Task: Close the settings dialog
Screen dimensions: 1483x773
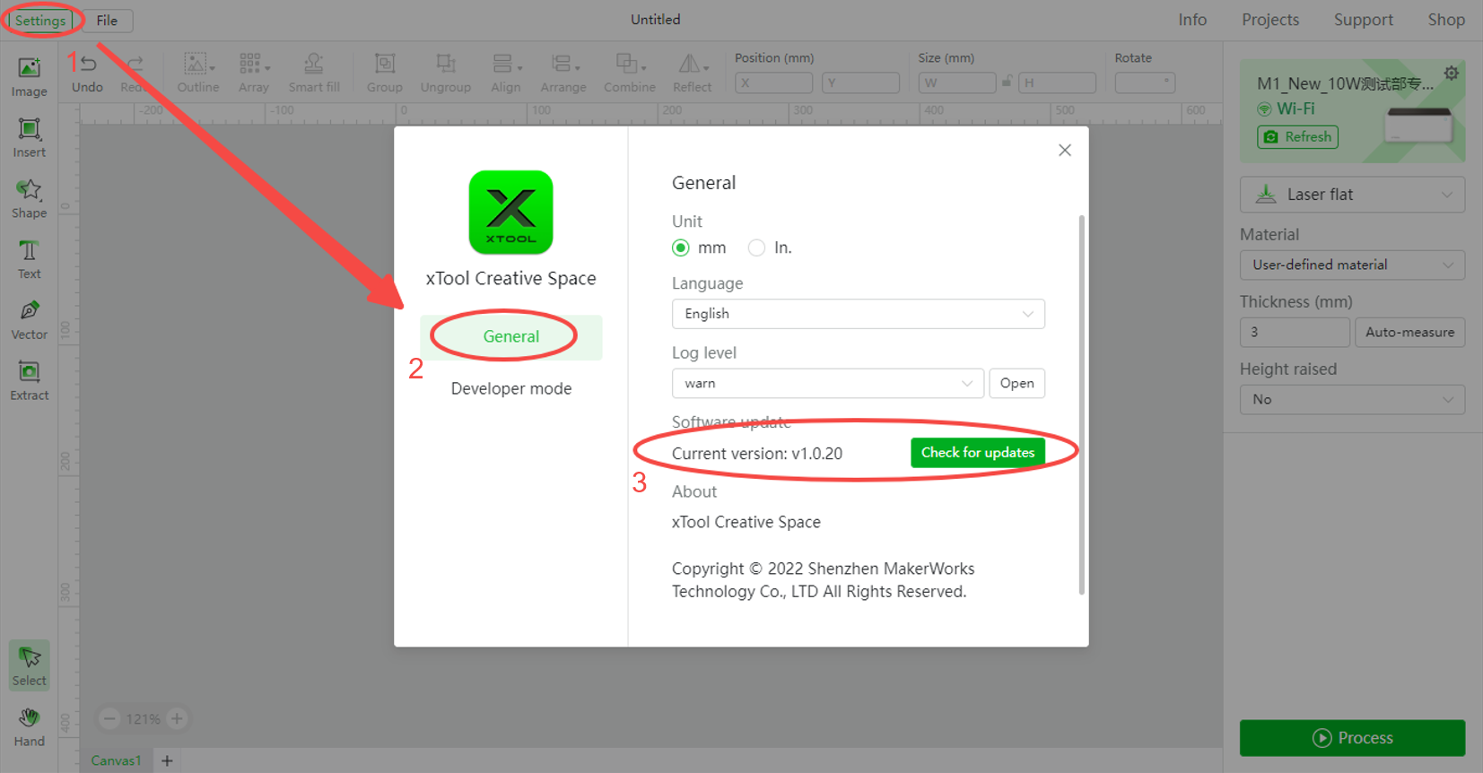Action: tap(1065, 150)
